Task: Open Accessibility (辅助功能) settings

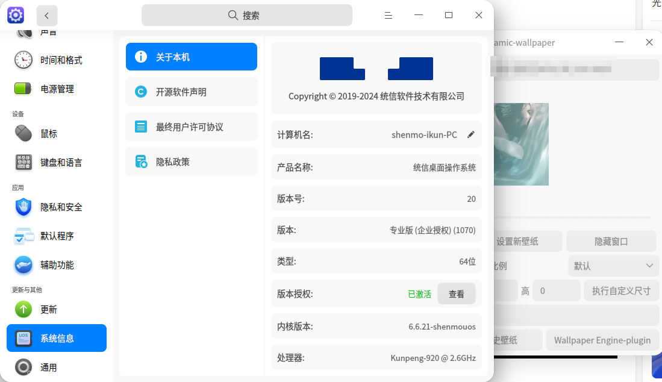Action: [57, 265]
